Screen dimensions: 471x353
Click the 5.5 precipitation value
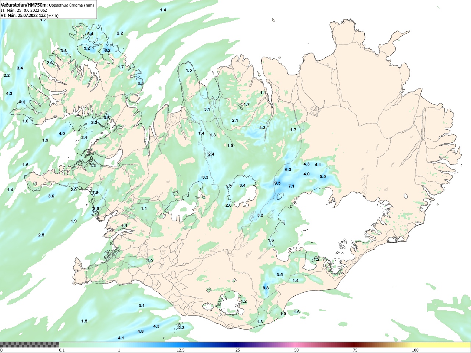pyautogui.click(x=323, y=176)
